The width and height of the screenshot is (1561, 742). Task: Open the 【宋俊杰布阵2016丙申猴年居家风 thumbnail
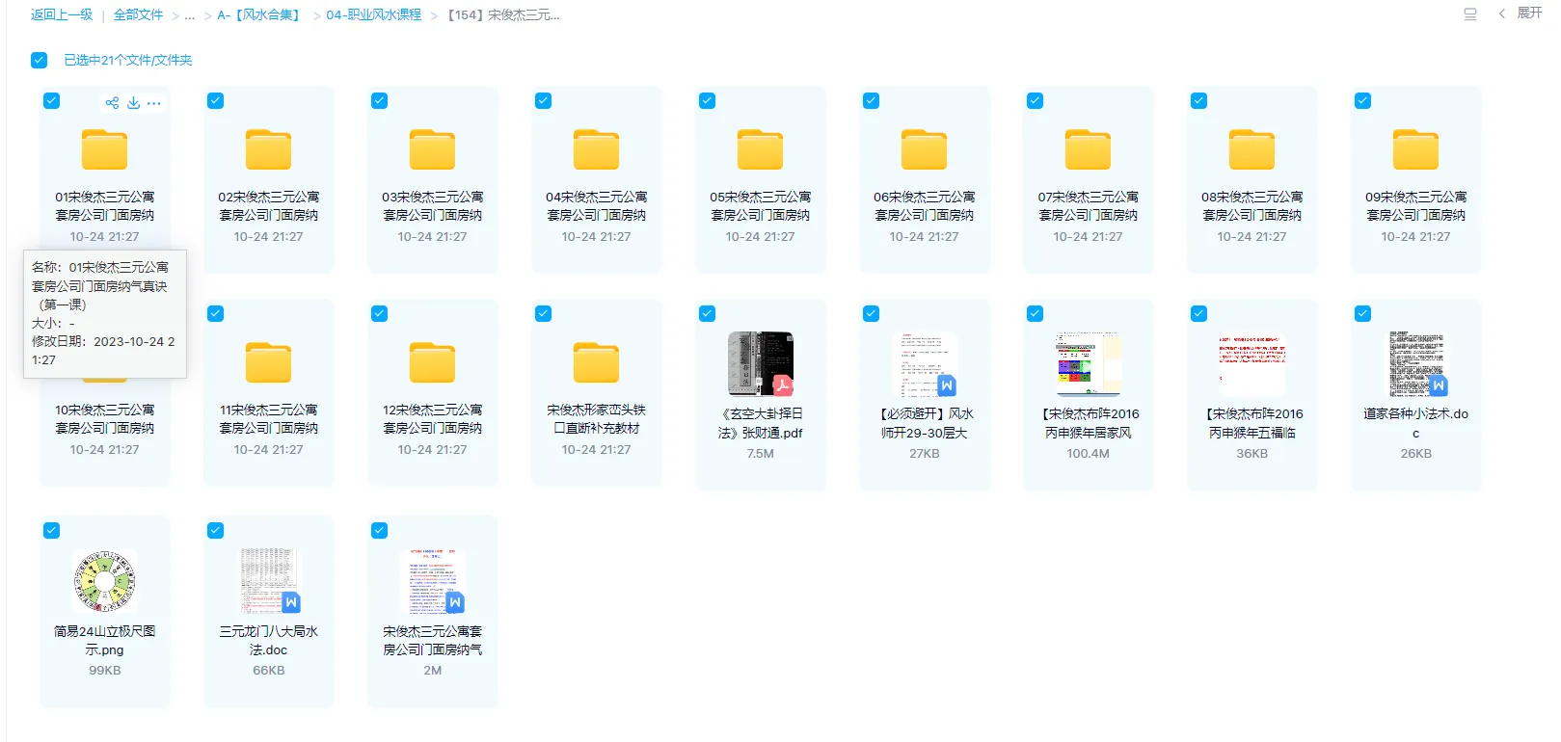tap(1088, 364)
